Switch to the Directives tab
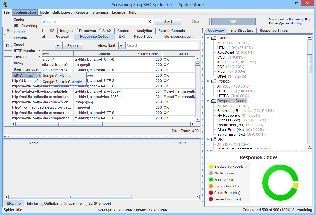 [x=87, y=31]
